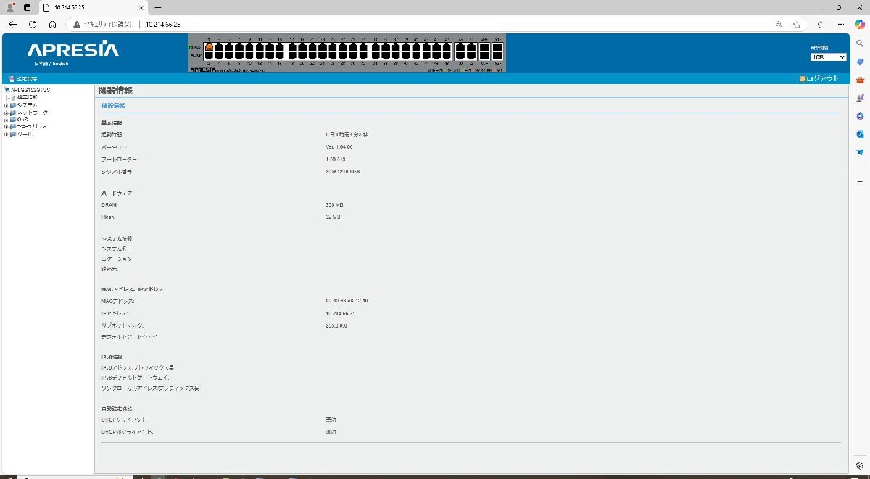
Task: Expand the QoS tree folder
Action: click(6, 120)
